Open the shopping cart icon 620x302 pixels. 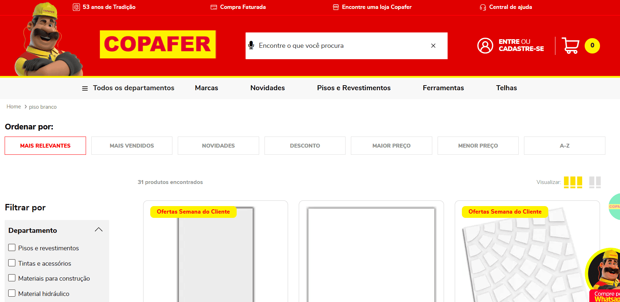click(x=570, y=45)
